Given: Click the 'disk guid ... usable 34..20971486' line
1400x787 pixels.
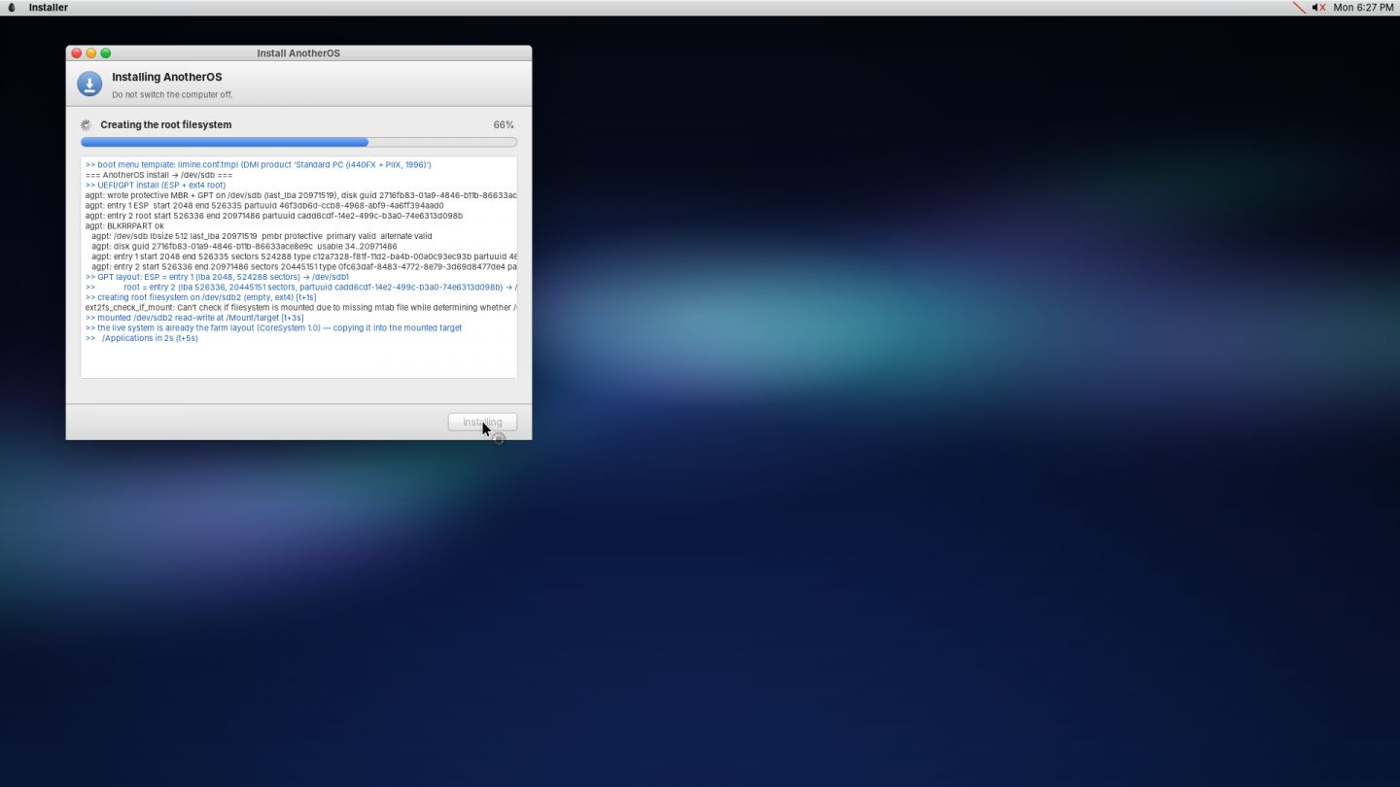Looking at the screenshot, I should [x=244, y=247].
